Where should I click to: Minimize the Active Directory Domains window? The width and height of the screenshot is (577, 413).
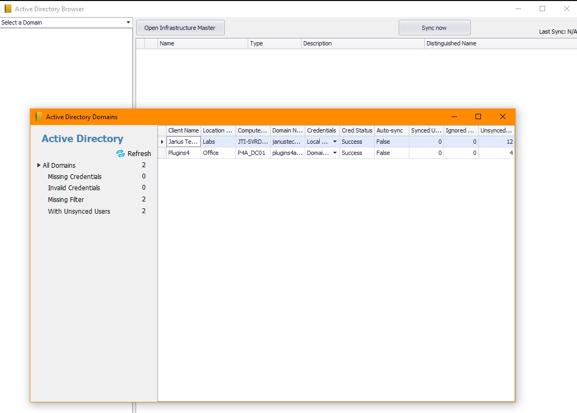click(x=454, y=116)
